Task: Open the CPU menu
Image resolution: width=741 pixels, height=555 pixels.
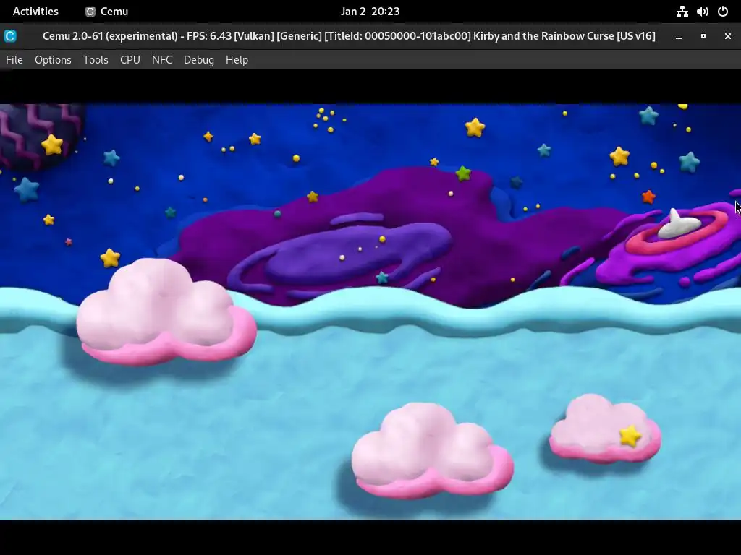Action: click(x=130, y=60)
